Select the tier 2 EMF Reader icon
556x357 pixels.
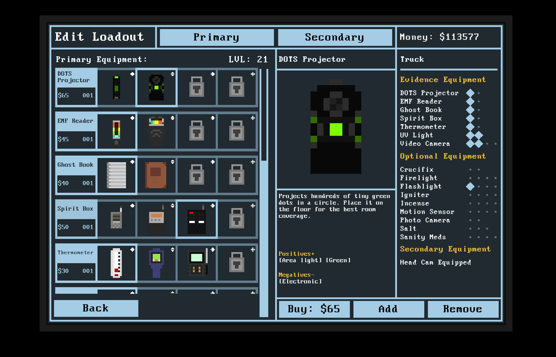click(156, 131)
